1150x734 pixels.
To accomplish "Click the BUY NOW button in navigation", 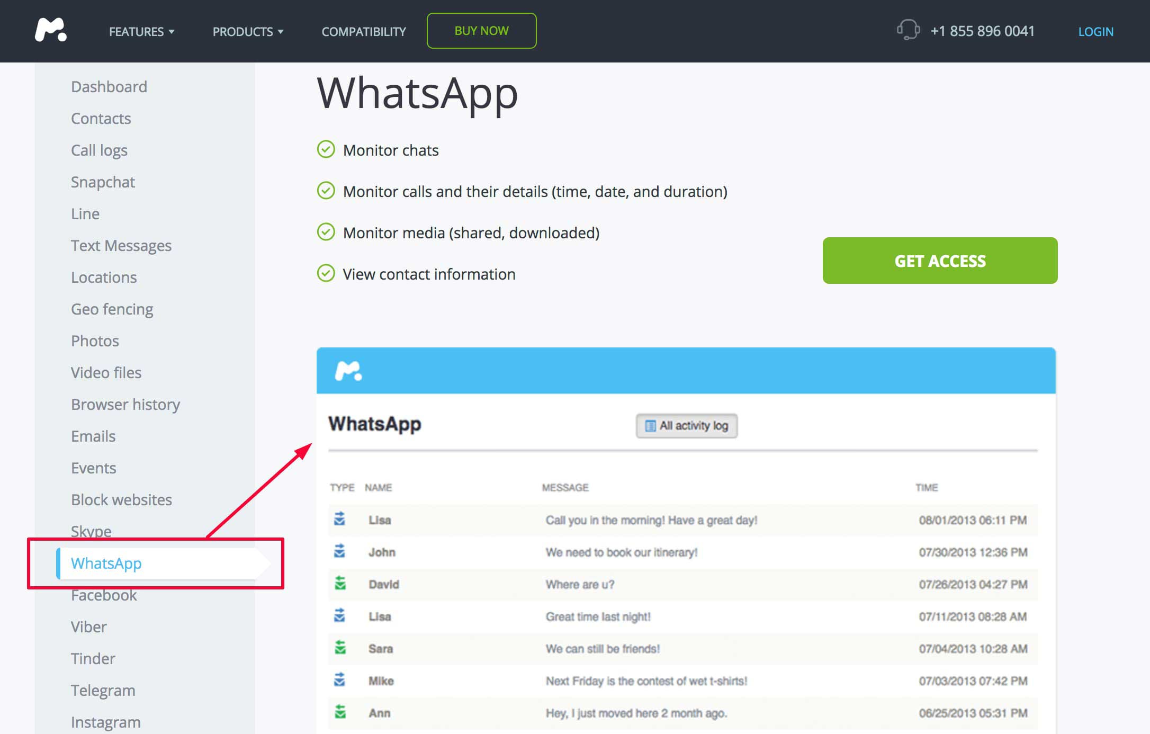I will point(481,30).
